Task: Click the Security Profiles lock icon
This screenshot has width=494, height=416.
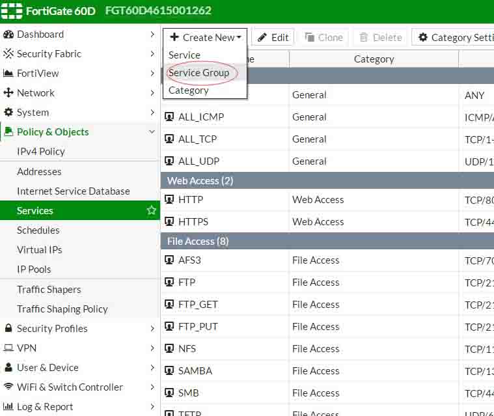Action: pyautogui.click(x=8, y=328)
